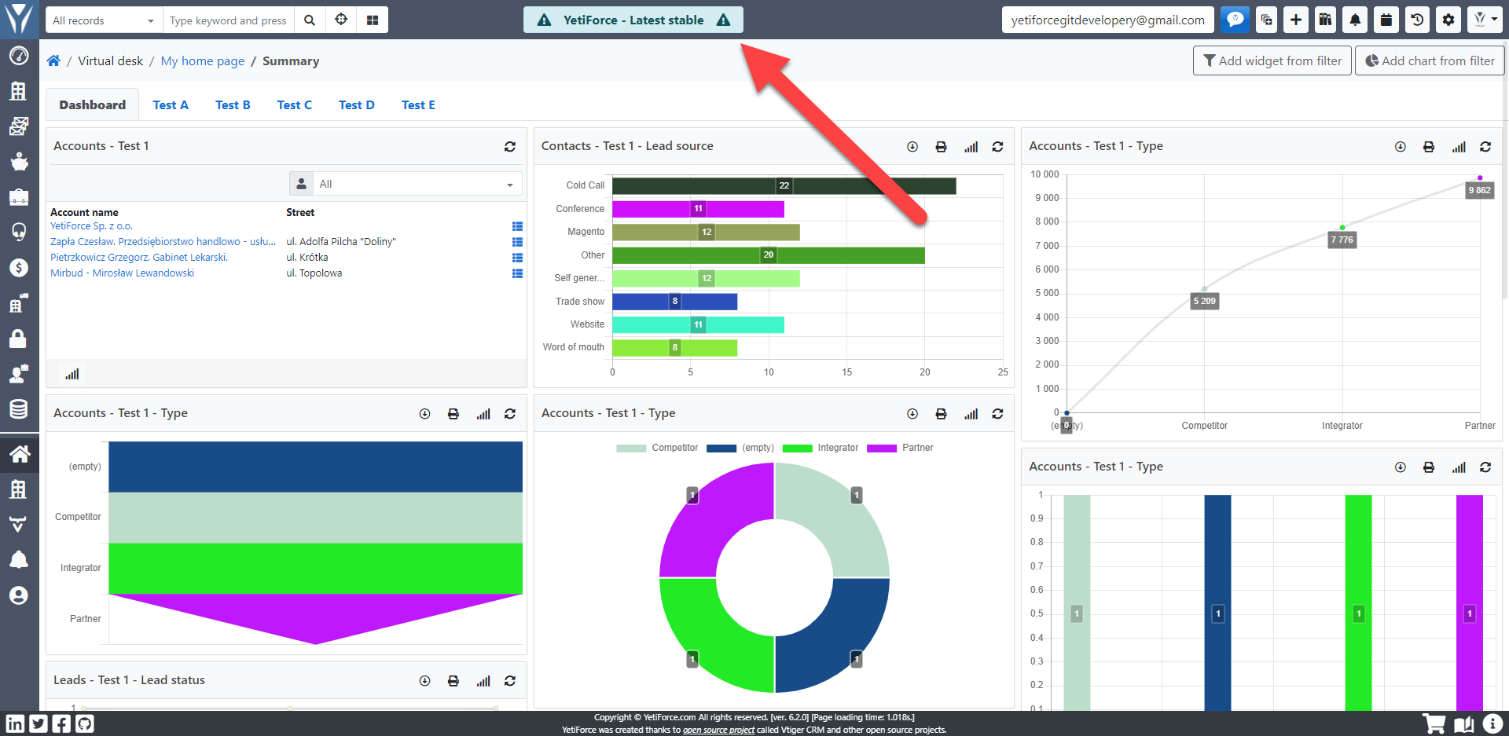Click Add chart from filter button
1509x736 pixels.
pyautogui.click(x=1430, y=60)
